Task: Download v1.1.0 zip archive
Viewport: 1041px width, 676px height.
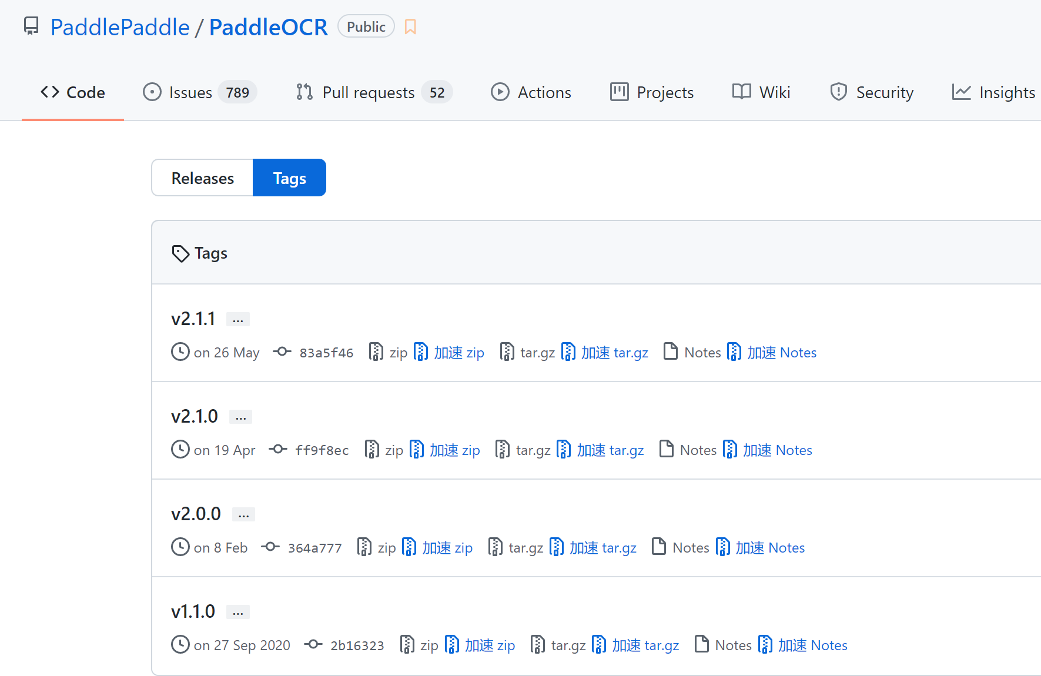Action: [419, 645]
